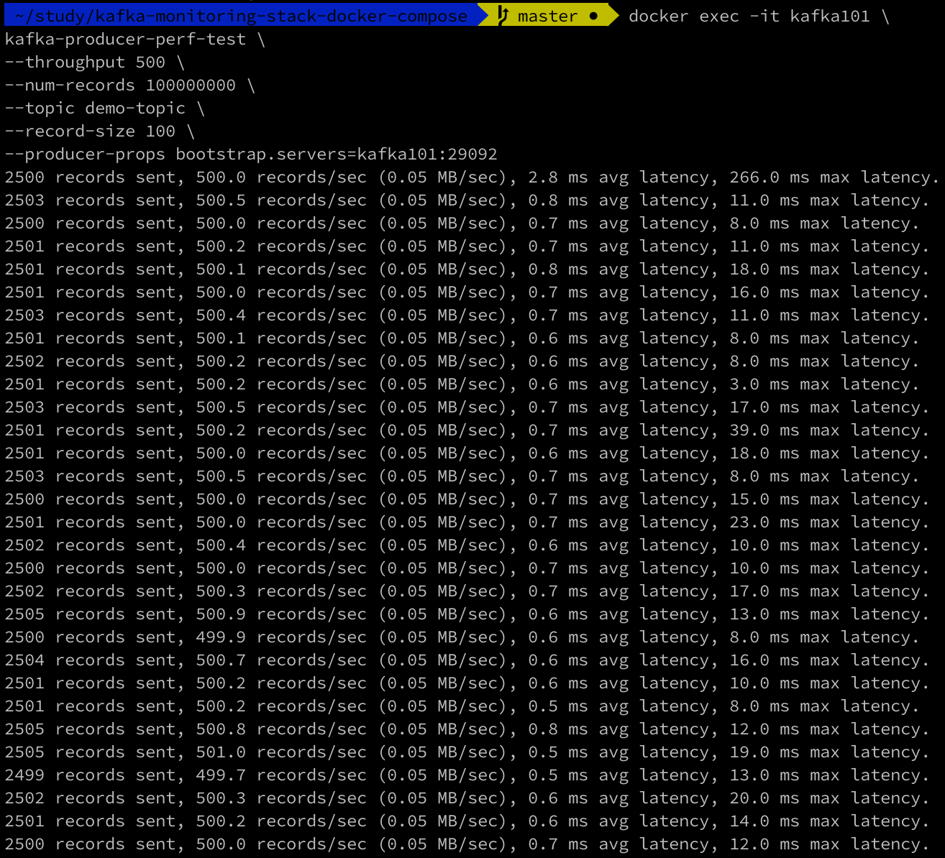Select the ~/study/kafka-monitoring-stack-docker-compose path segment

tap(241, 16)
